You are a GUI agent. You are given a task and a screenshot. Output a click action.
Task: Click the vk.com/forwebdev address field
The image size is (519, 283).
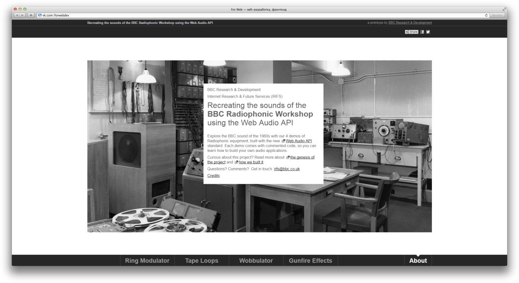[x=262, y=15]
